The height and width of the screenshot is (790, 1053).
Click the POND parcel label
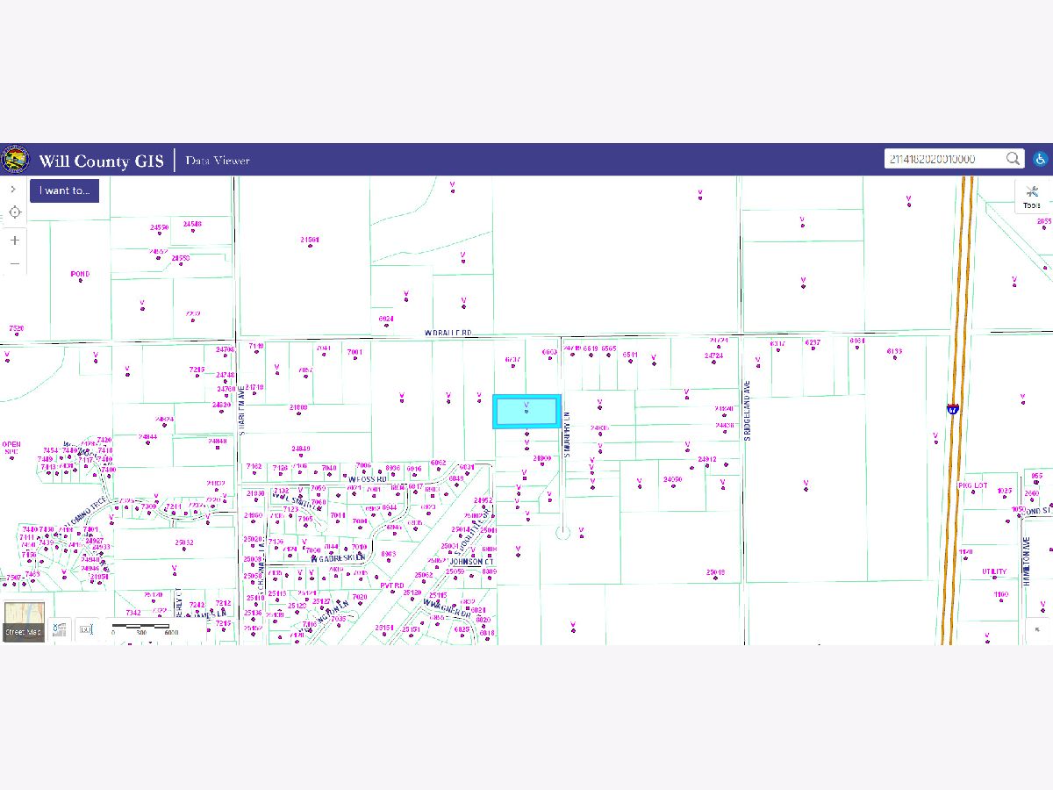(80, 274)
